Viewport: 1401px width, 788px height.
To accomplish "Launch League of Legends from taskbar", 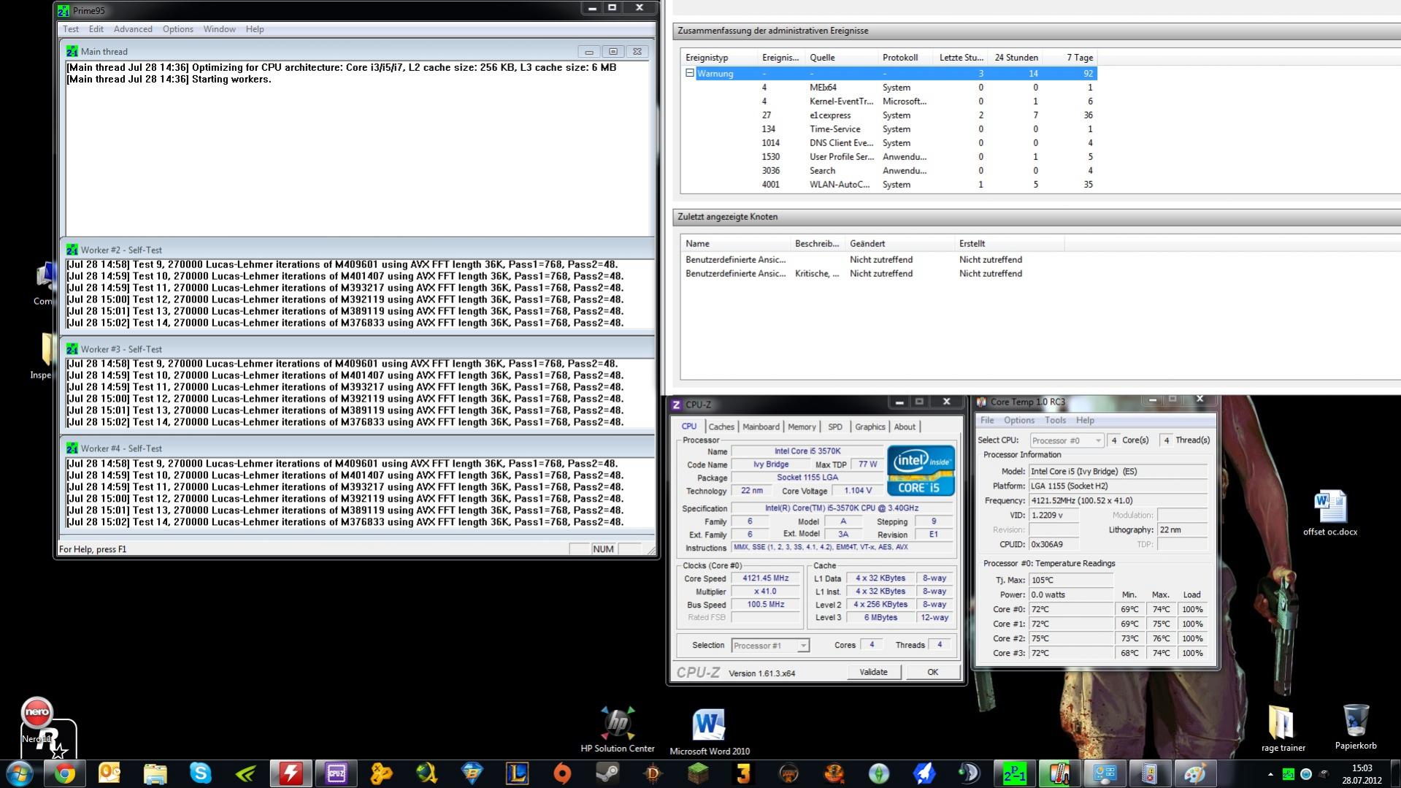I will (517, 773).
